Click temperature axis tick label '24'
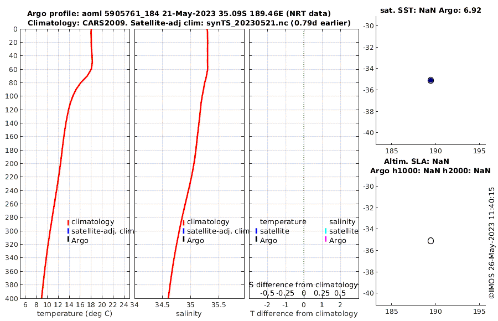The image size is (498, 321). tap(123, 305)
